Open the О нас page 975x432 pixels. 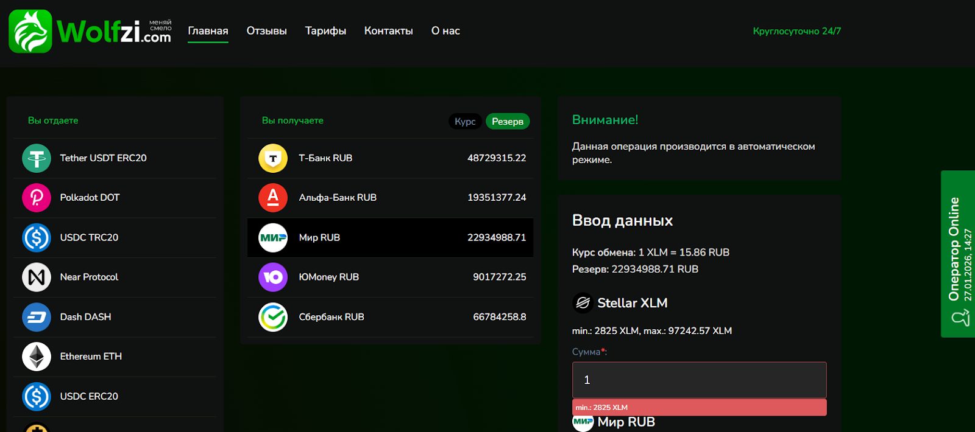(445, 31)
